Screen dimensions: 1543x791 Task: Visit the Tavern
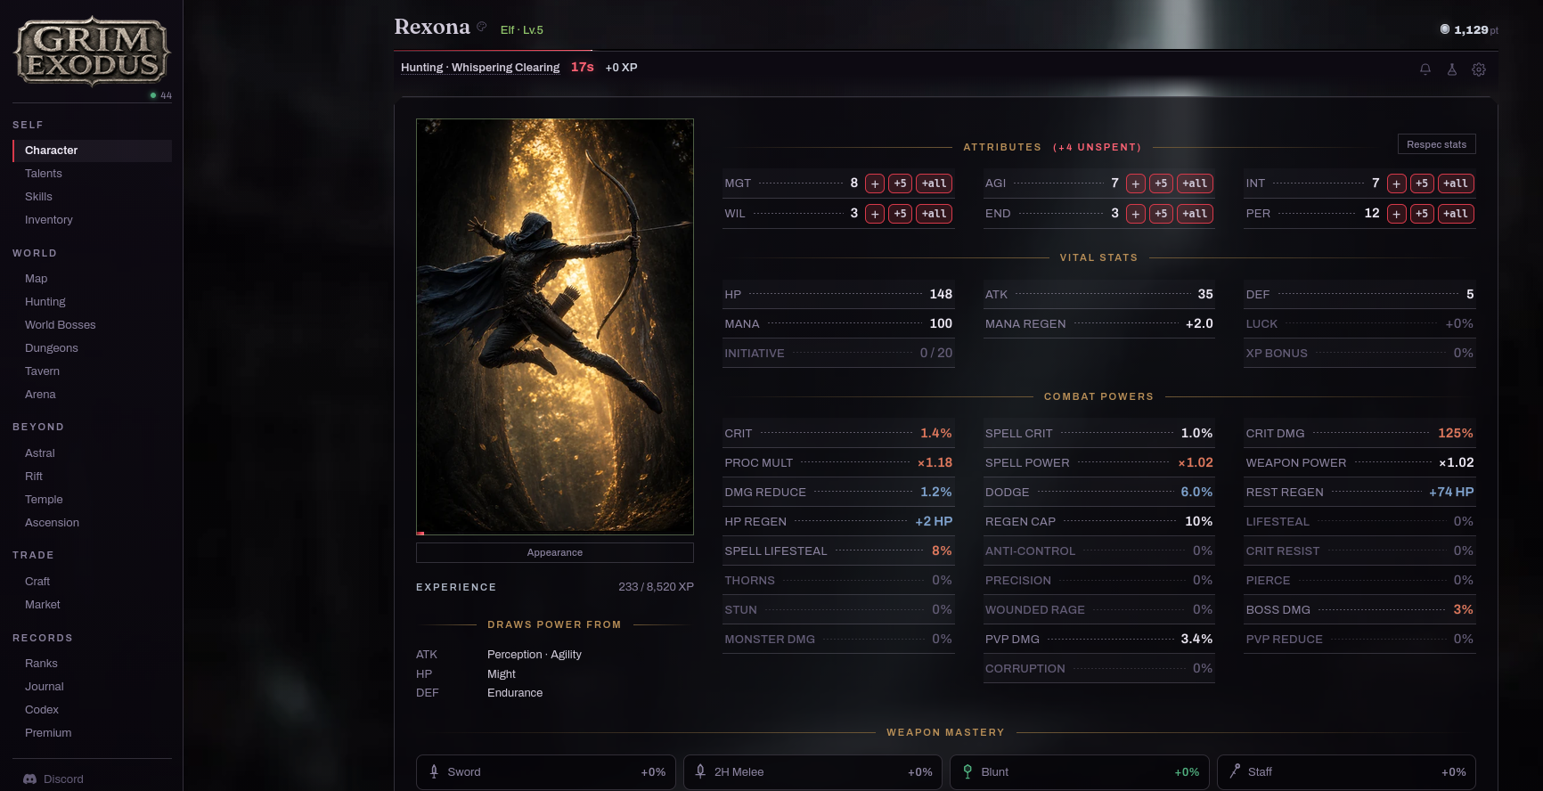point(93,371)
